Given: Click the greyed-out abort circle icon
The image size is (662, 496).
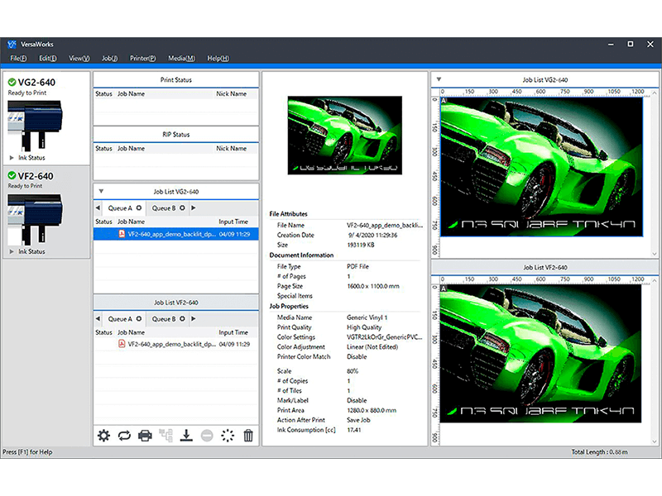Looking at the screenshot, I should coord(207,436).
